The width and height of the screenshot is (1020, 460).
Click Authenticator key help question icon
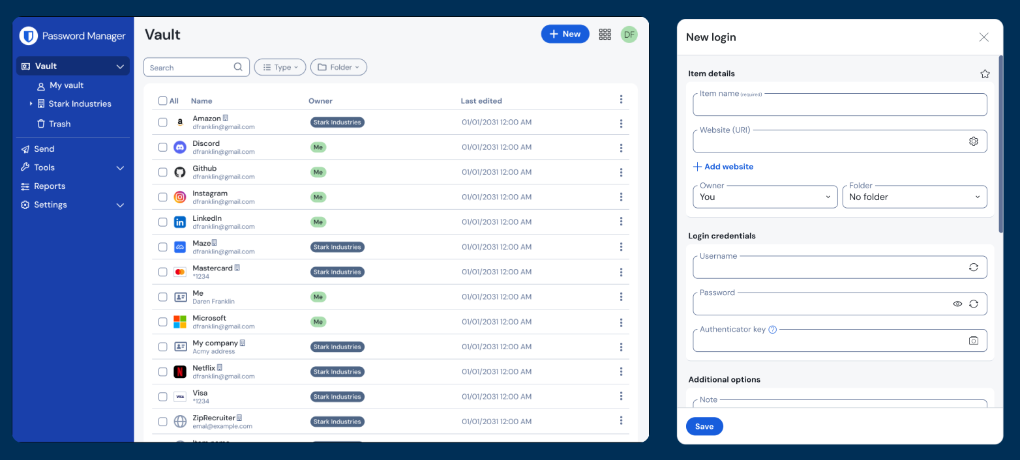tap(773, 330)
